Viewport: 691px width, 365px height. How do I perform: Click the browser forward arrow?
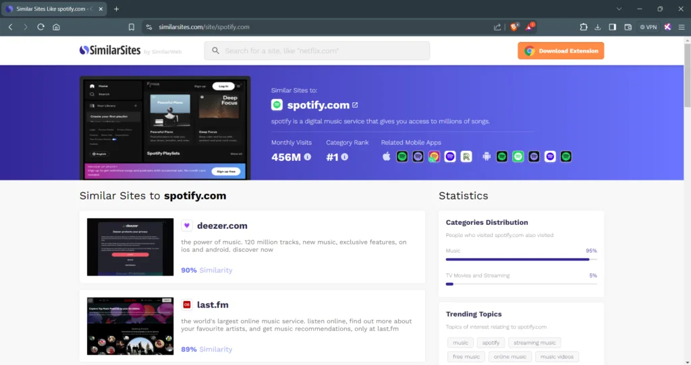(x=26, y=27)
